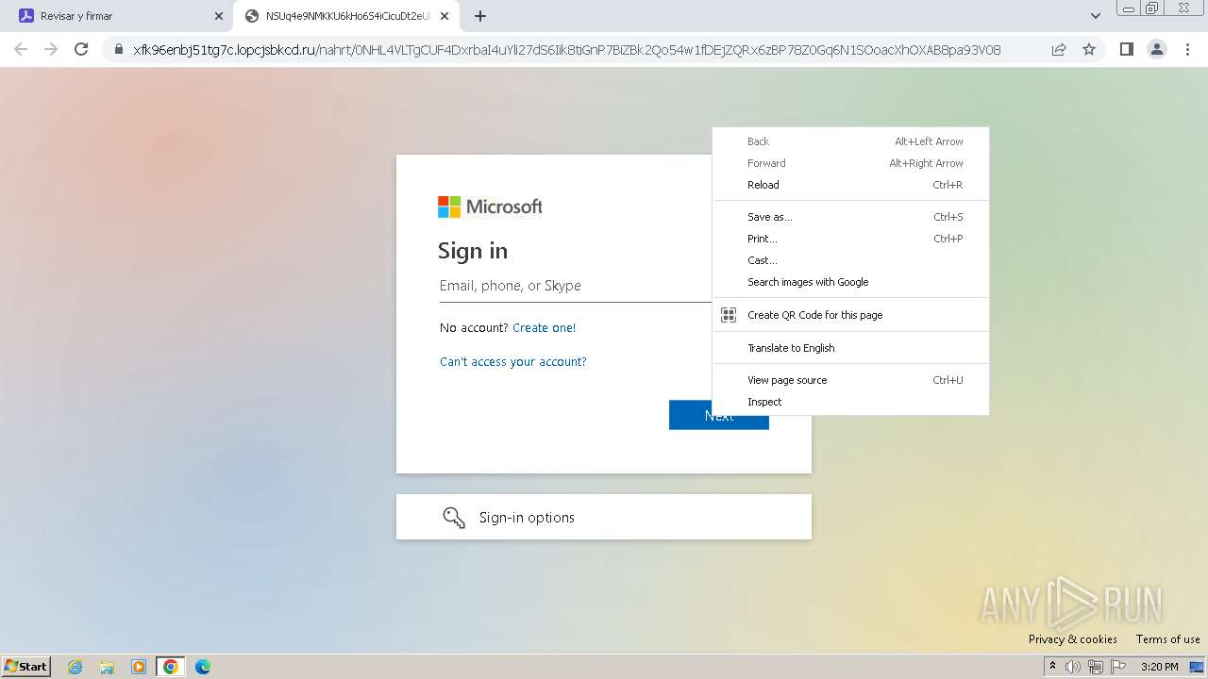Open the Windows Start button
The image size is (1208, 679).
click(x=26, y=667)
